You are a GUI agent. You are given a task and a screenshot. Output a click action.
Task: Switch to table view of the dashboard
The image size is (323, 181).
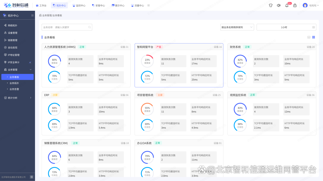[x=308, y=37]
